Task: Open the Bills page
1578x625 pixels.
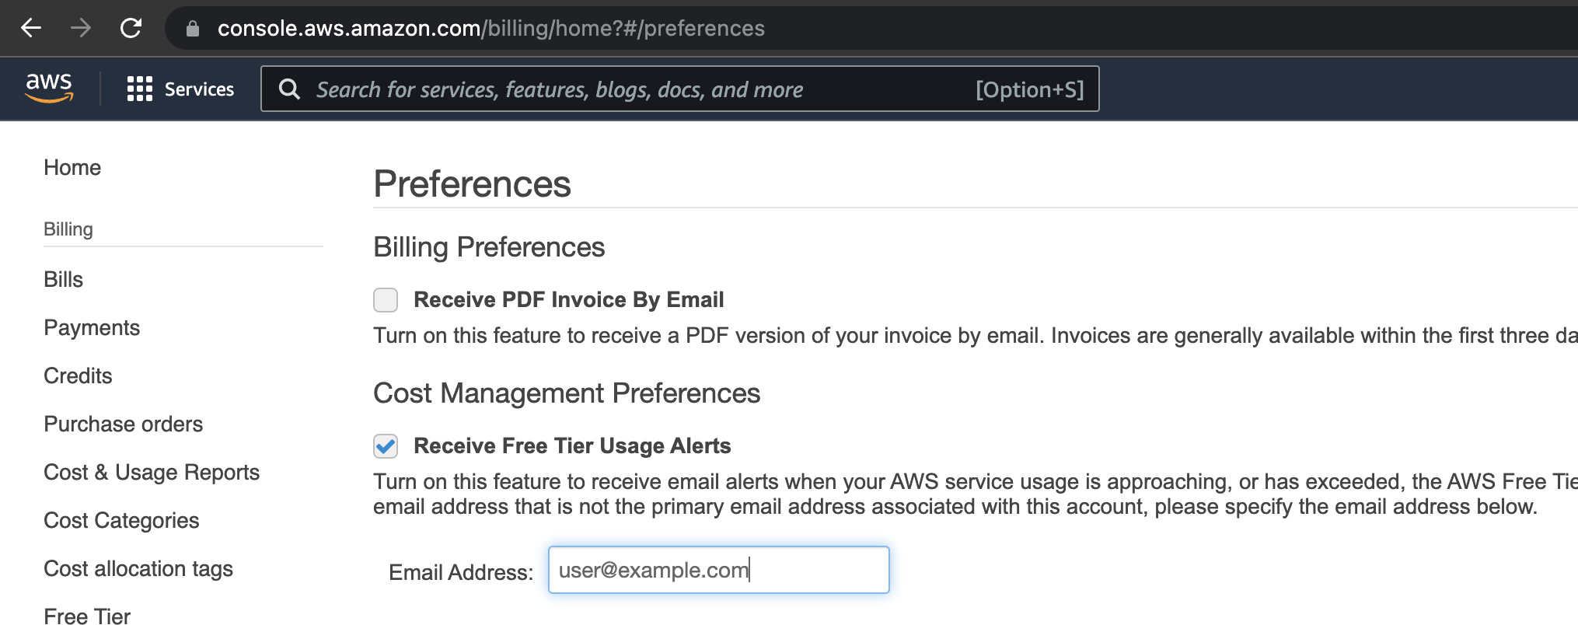Action: pos(63,279)
